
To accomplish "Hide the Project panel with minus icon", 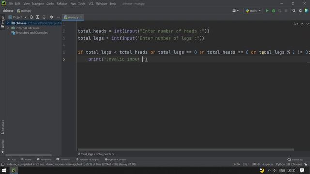I will (x=58, y=17).
